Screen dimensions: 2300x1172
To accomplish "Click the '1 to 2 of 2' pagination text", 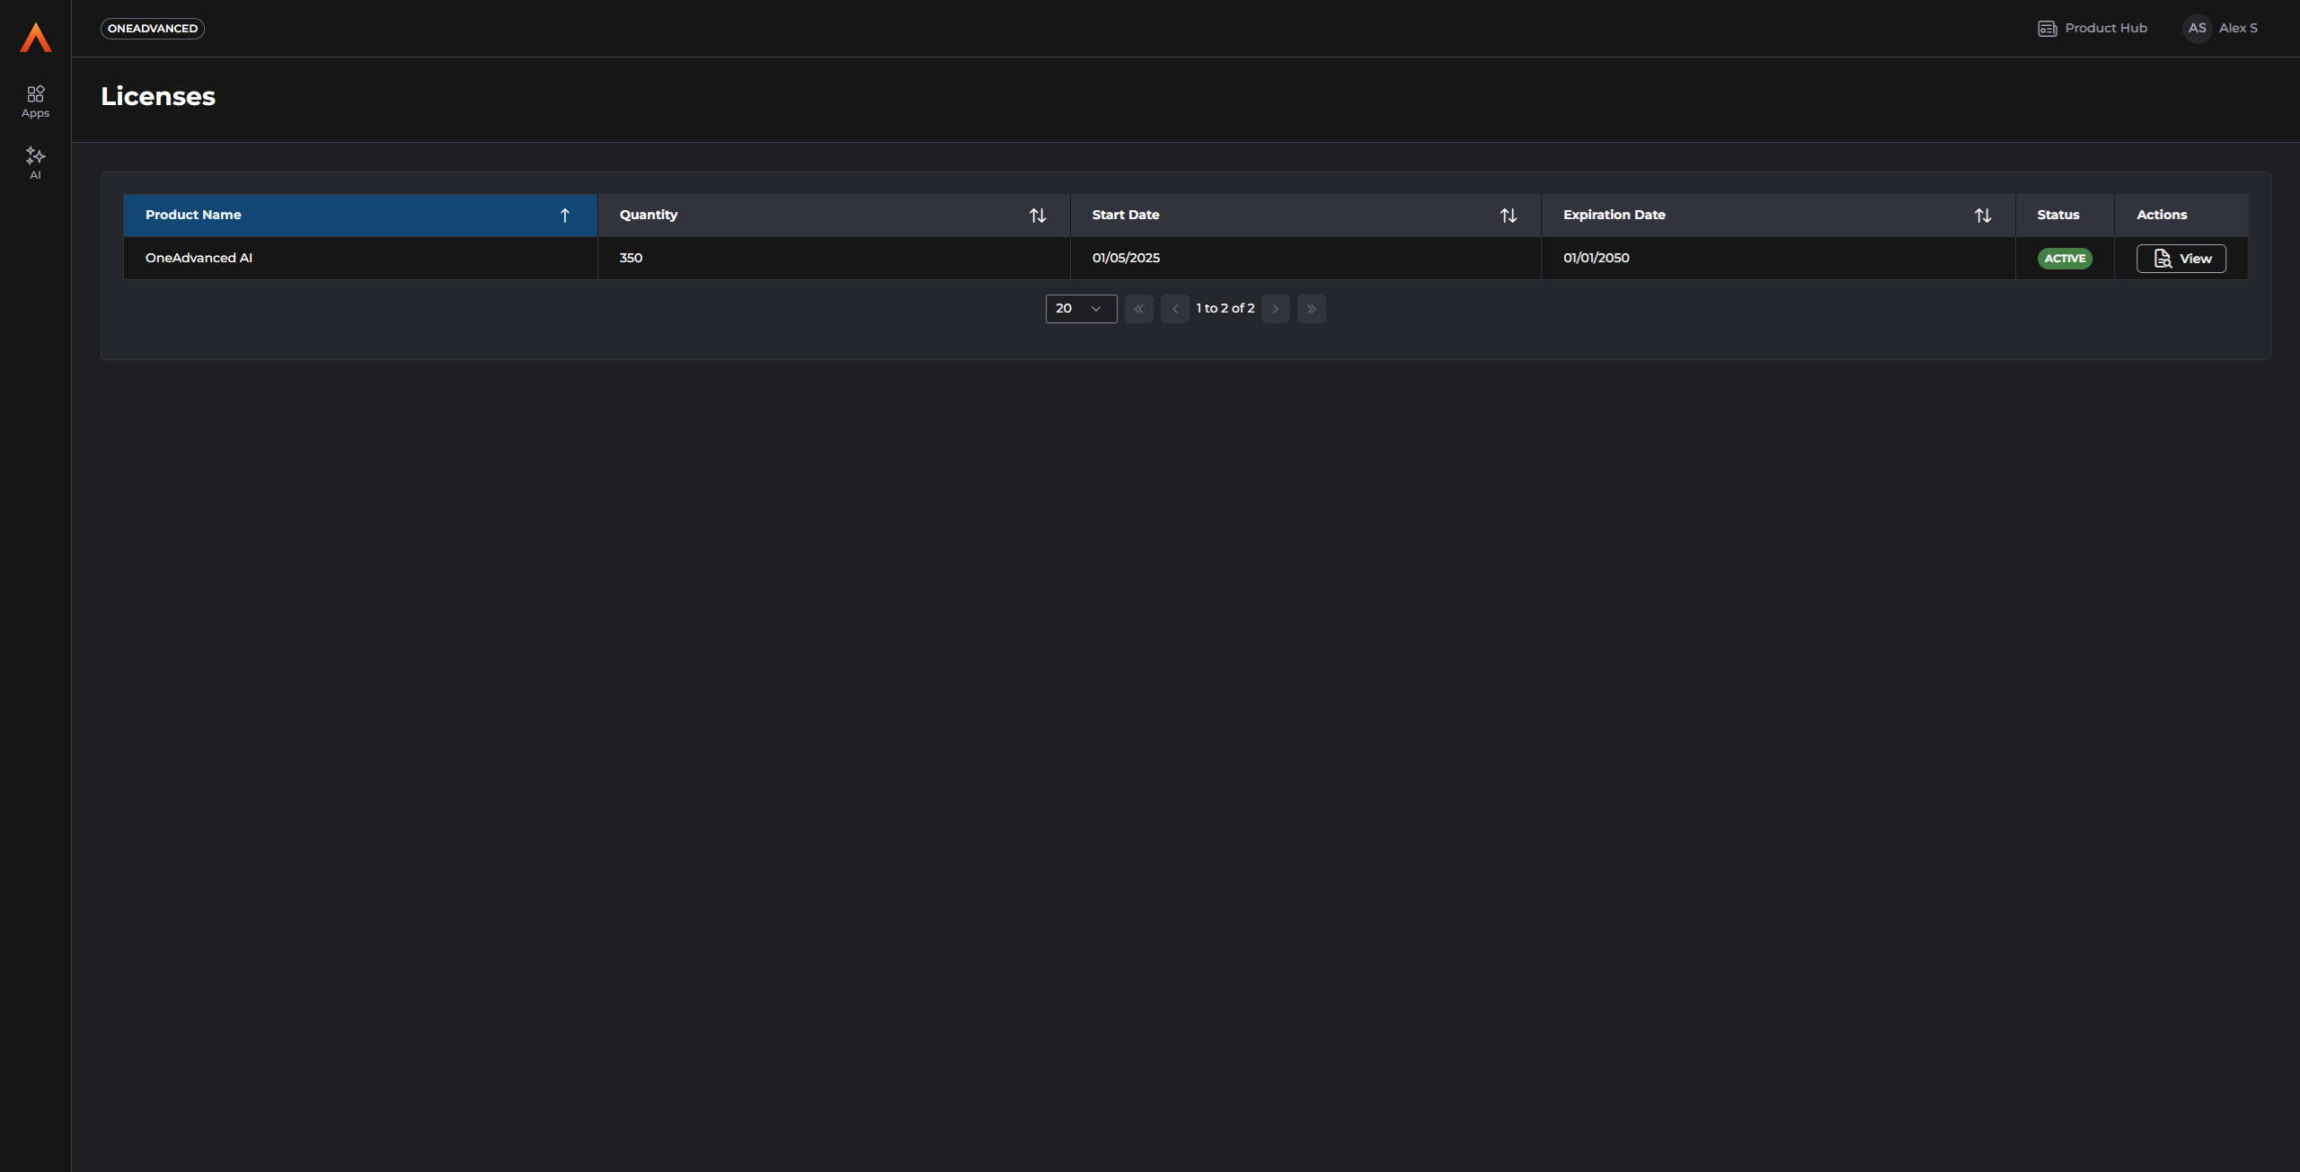I will coord(1225,309).
